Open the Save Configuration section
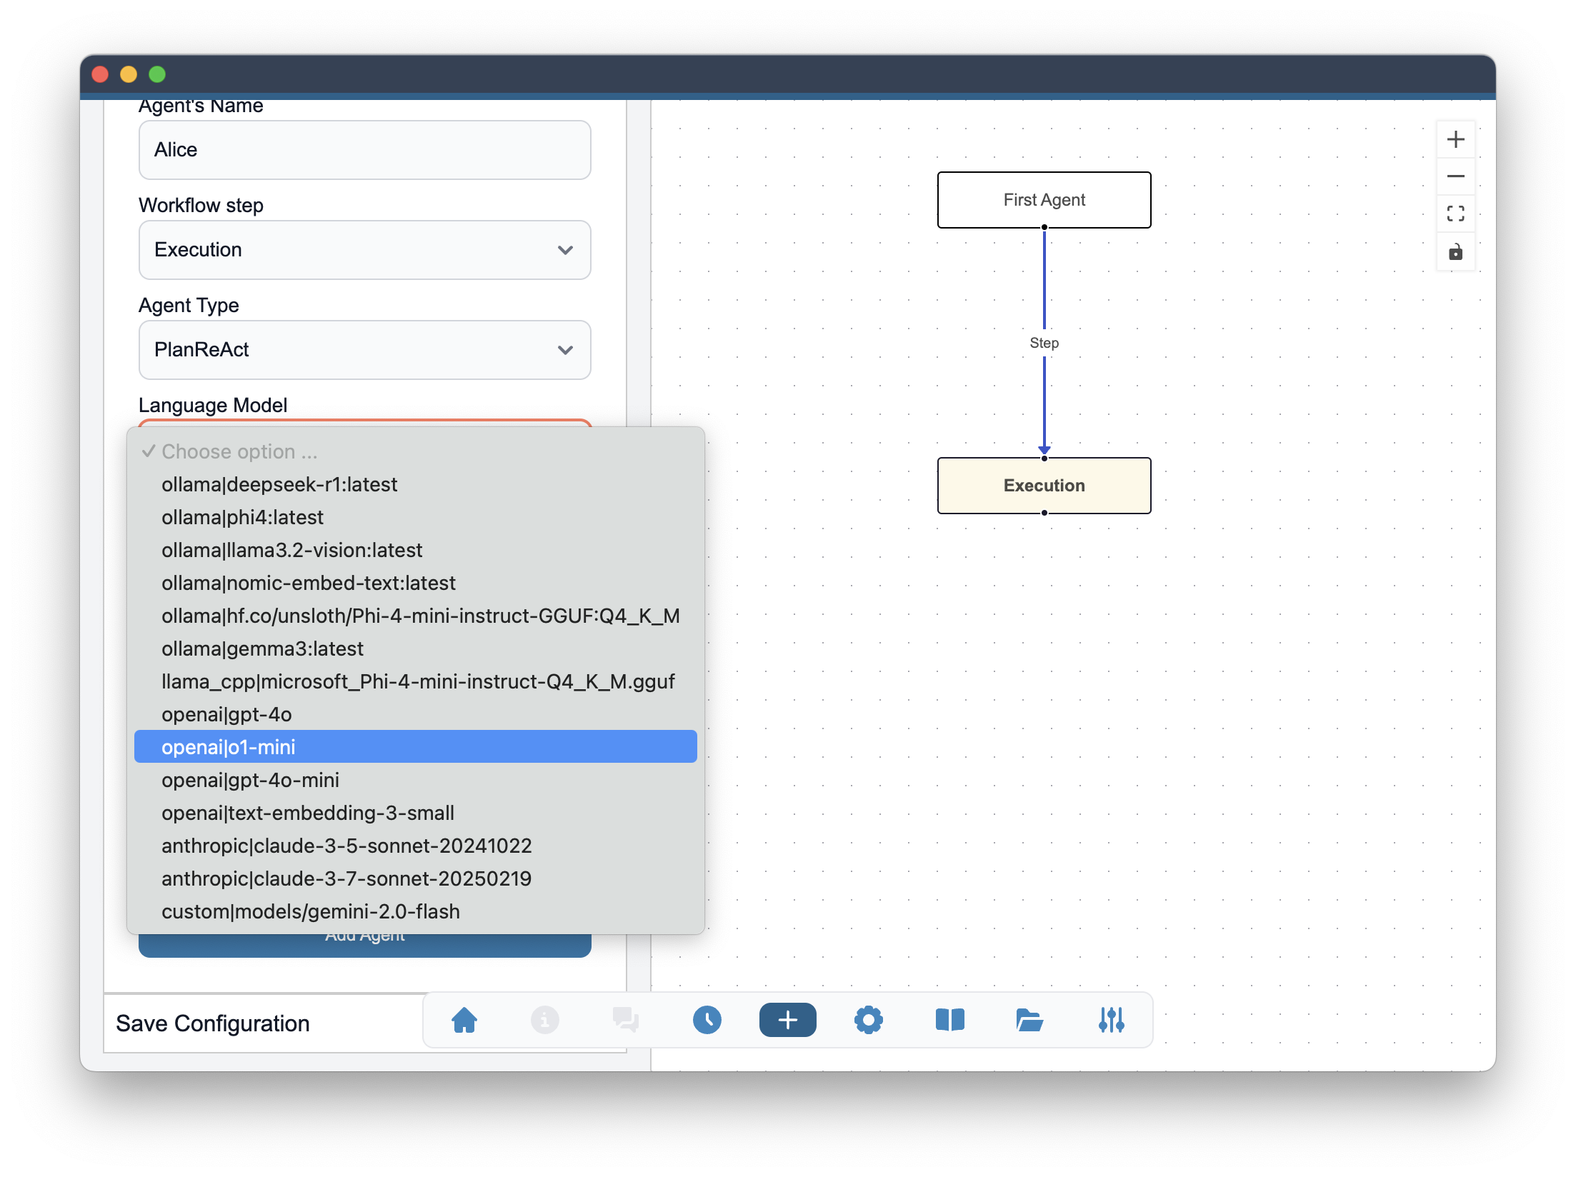Image resolution: width=1576 pixels, height=1177 pixels. point(213,1024)
